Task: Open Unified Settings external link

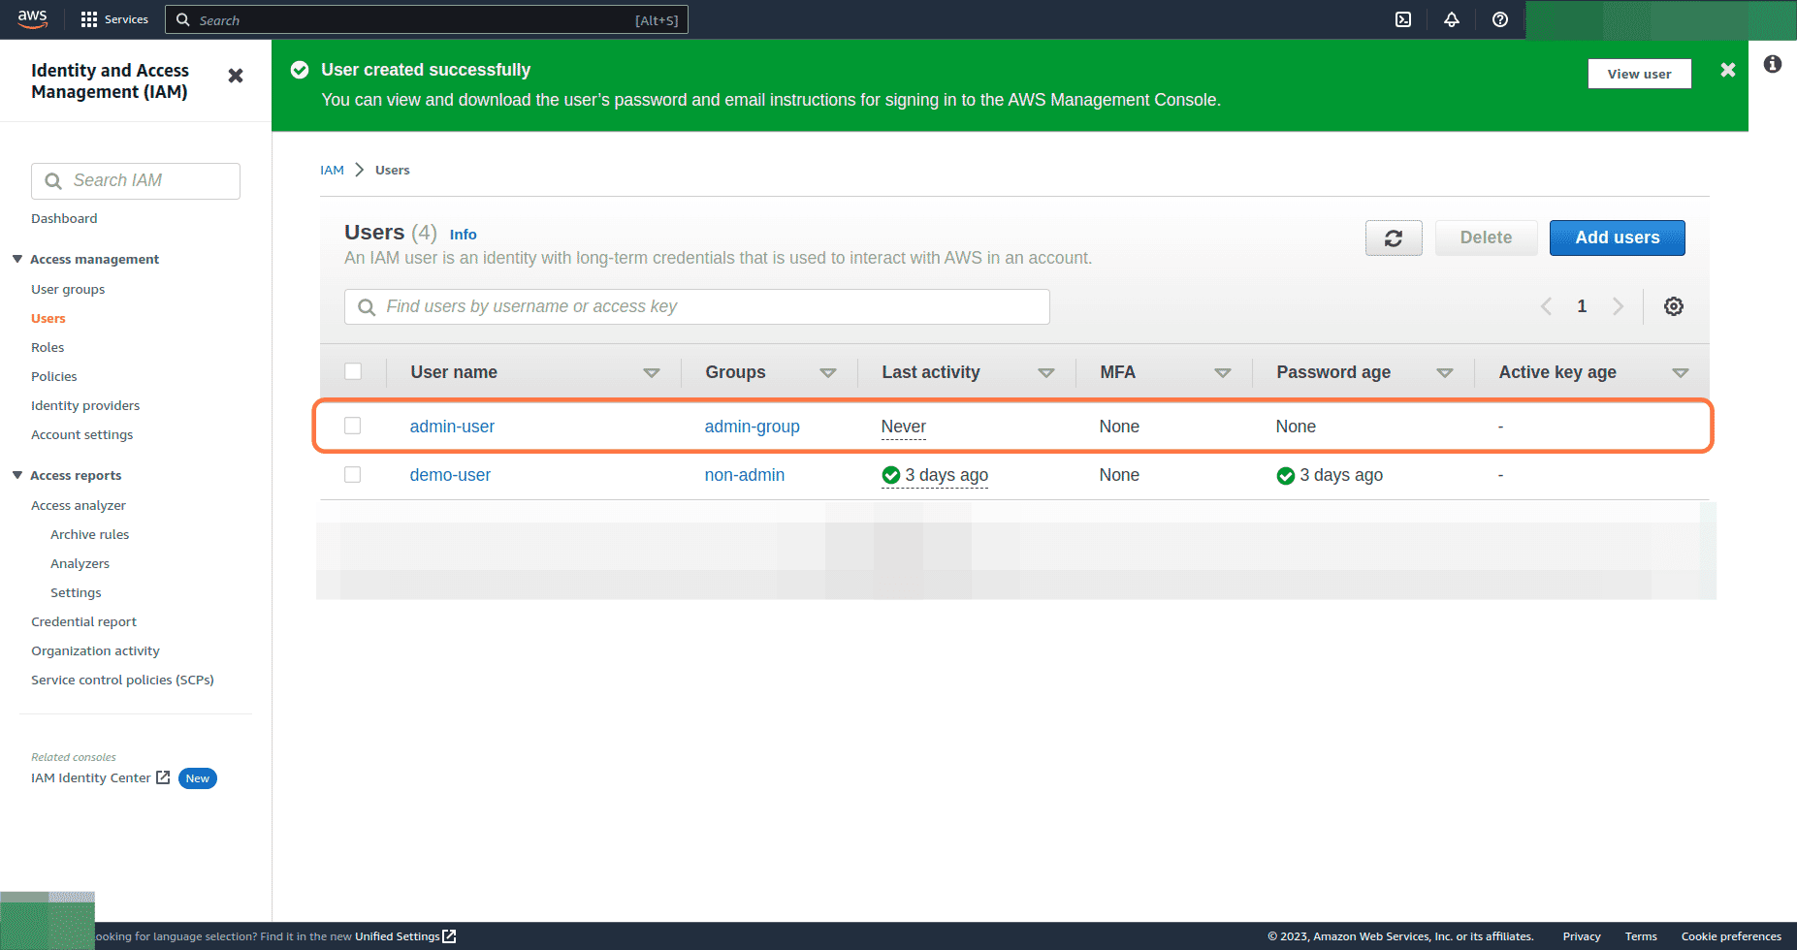Action: pyautogui.click(x=405, y=936)
